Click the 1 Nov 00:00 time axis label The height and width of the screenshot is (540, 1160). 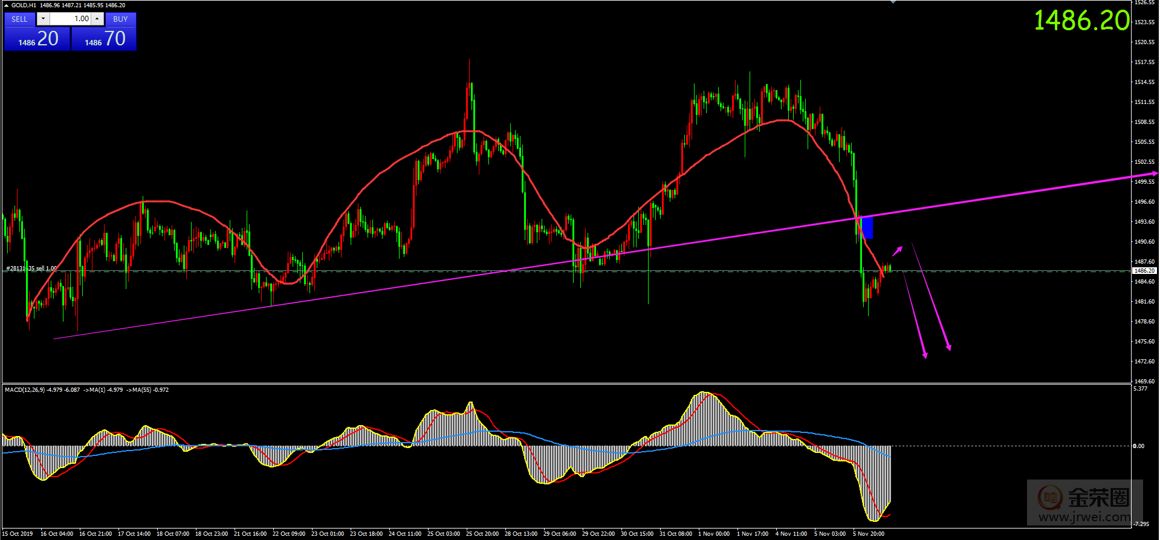tap(713, 534)
